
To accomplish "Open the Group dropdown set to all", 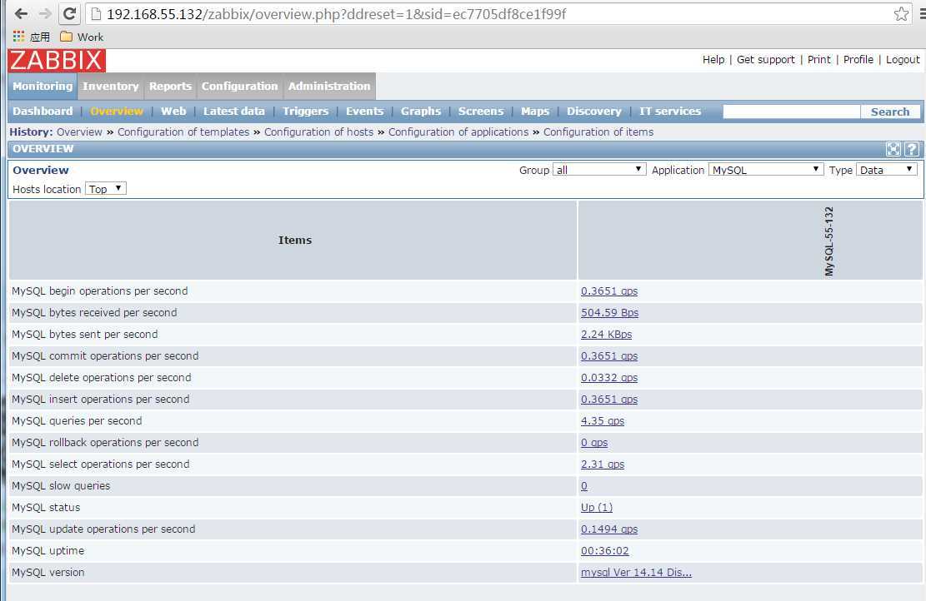I will (x=598, y=170).
